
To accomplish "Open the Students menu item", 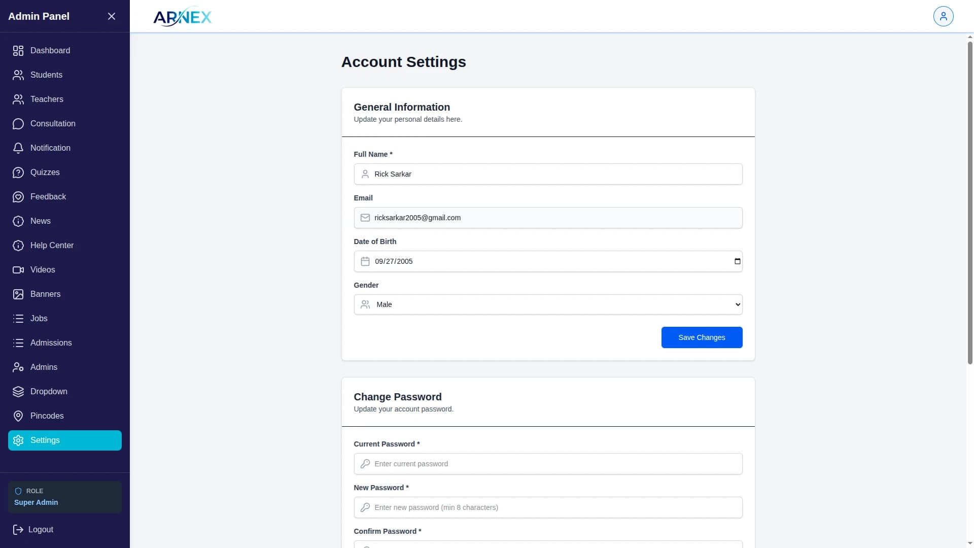I will tap(46, 75).
